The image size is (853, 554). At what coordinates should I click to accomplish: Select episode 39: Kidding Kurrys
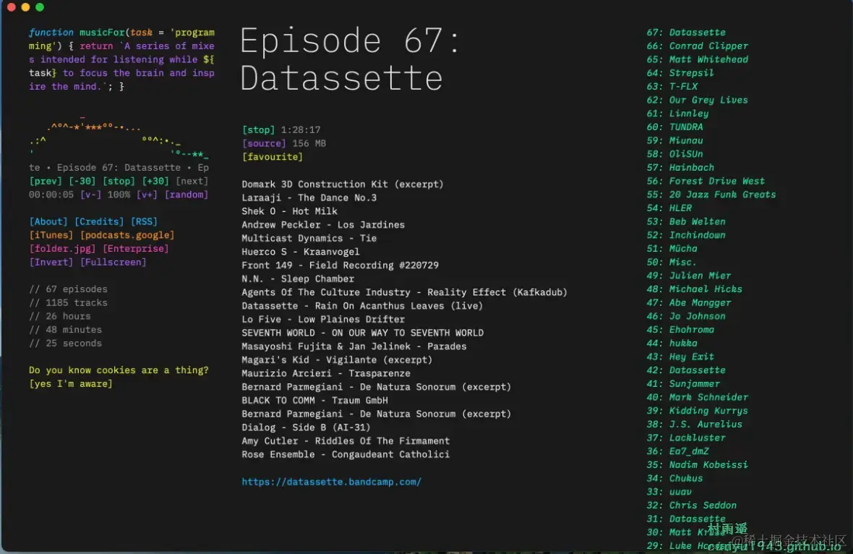point(697,411)
